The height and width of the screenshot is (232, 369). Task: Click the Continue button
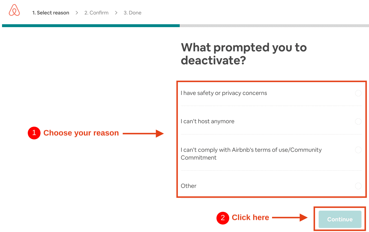pos(340,219)
